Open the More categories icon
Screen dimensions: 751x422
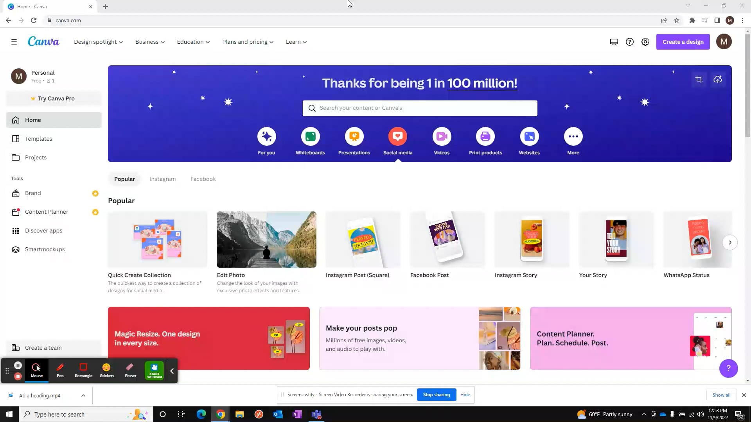[x=573, y=136]
